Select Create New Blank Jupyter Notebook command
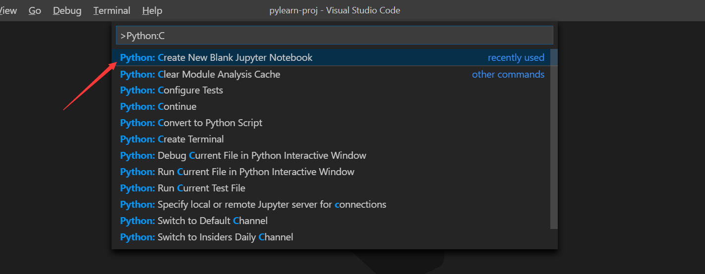 pyautogui.click(x=216, y=58)
